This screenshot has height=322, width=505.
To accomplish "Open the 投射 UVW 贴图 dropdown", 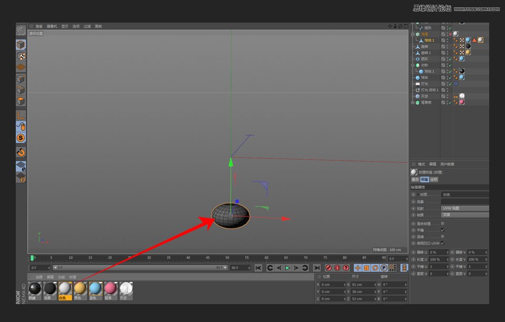I will pyautogui.click(x=464, y=208).
